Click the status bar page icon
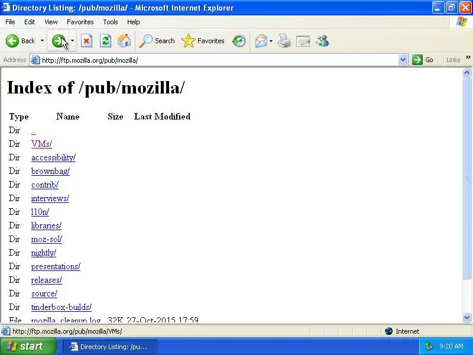 pos(5,331)
